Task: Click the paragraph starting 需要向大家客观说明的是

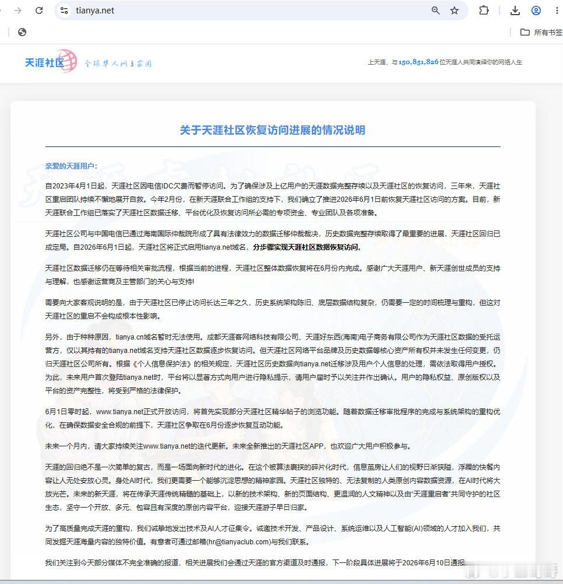Action: tap(272, 309)
